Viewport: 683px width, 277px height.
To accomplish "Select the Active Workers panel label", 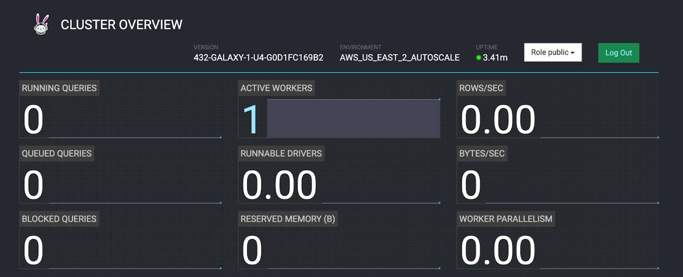I will click(276, 88).
